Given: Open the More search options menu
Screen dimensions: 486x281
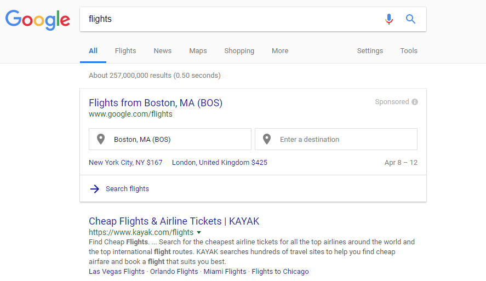Looking at the screenshot, I should pos(280,51).
